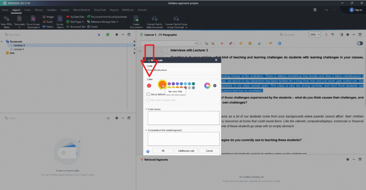Collapse the Code memo section

[146, 109]
